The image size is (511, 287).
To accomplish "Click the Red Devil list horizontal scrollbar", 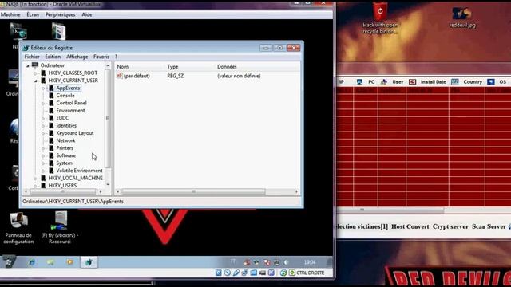I will pyautogui.click(x=390, y=210).
